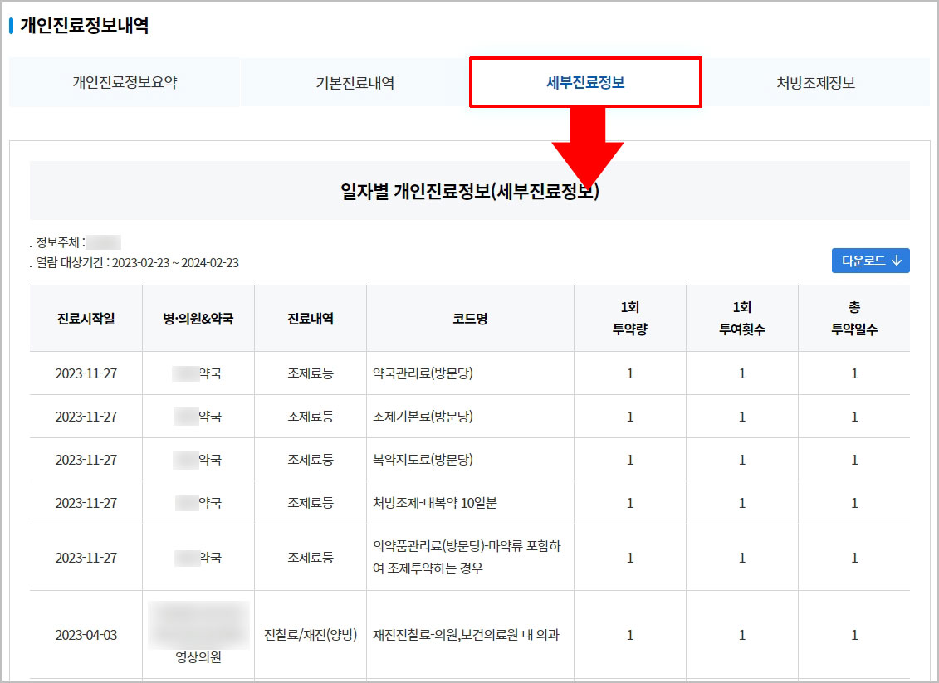Screen dimensions: 939x683
Task: Click the 다운로드 button
Action: (870, 260)
